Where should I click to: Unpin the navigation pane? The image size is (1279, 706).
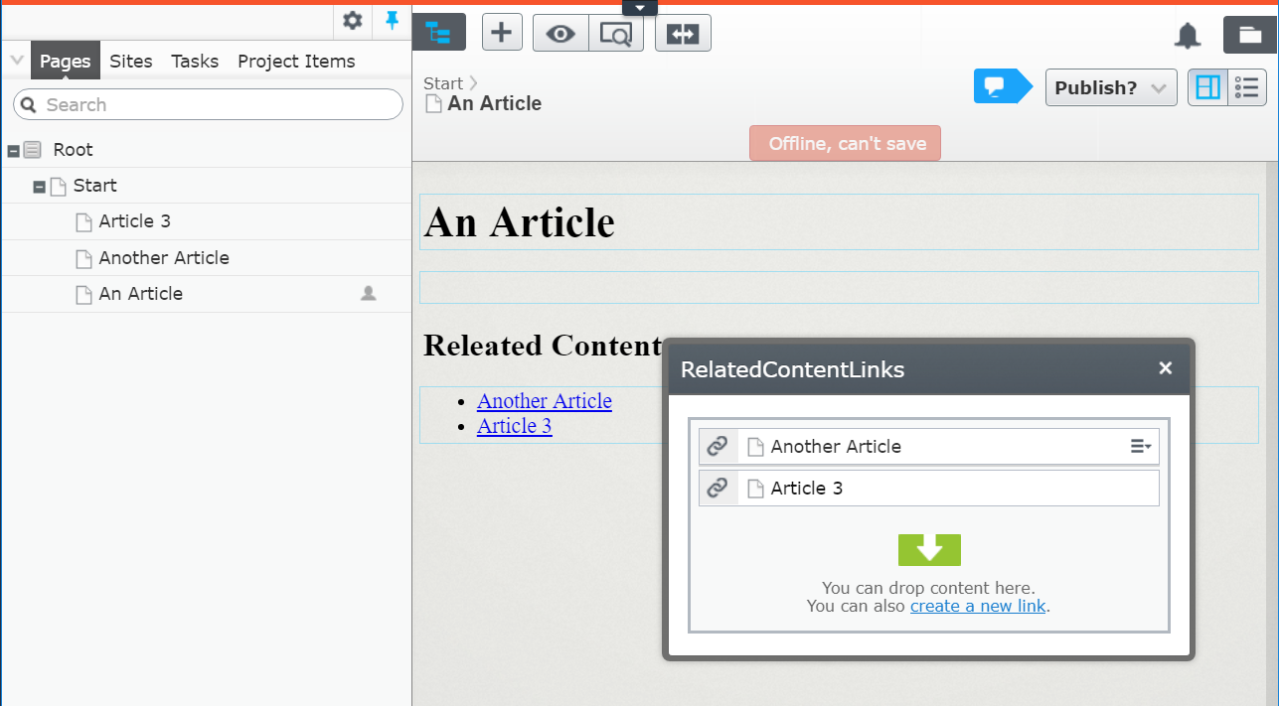pos(393,20)
